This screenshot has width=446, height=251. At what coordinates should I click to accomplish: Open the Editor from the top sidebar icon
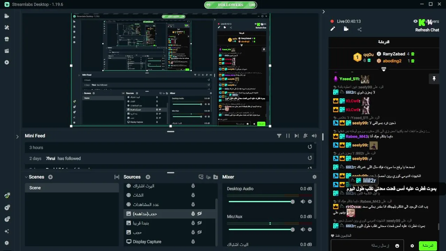(x=7, y=16)
